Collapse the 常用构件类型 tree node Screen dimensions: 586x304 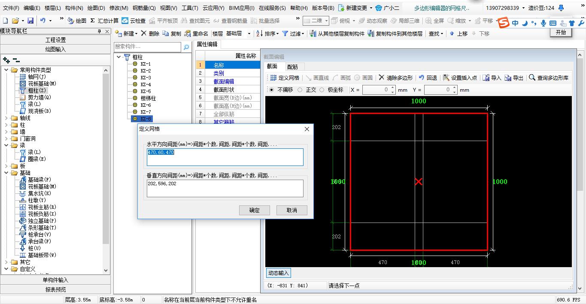click(x=6, y=70)
